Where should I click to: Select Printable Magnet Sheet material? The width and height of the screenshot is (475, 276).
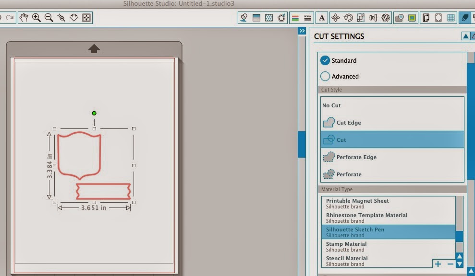[x=389, y=204]
